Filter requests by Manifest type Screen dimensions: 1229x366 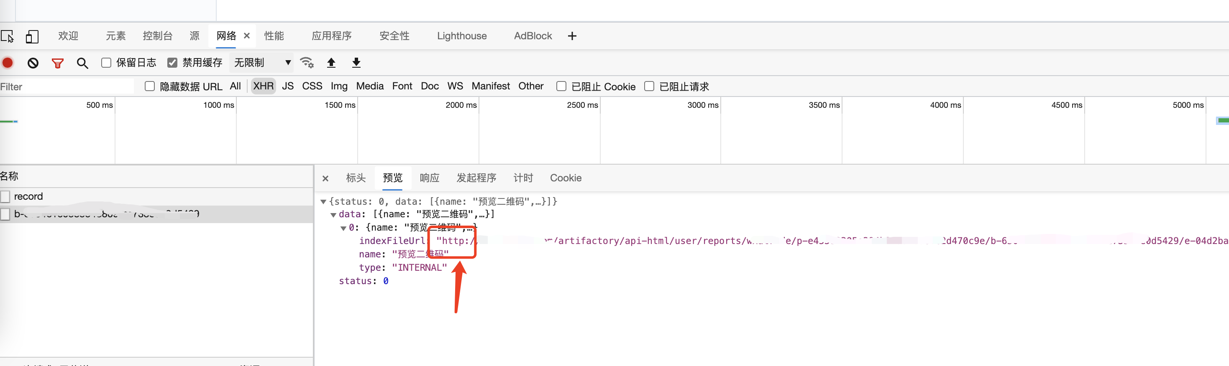(x=490, y=86)
